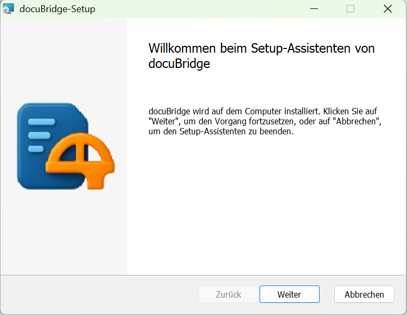Click the docuBridge logo image
407x315 pixels.
point(66,146)
